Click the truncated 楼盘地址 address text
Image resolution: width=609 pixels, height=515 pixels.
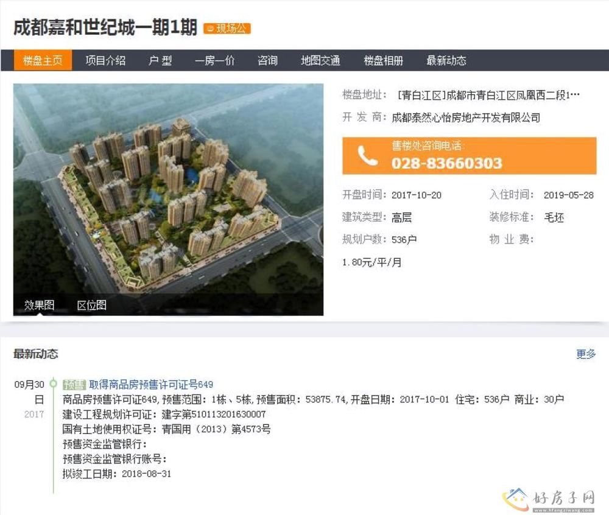click(x=488, y=95)
